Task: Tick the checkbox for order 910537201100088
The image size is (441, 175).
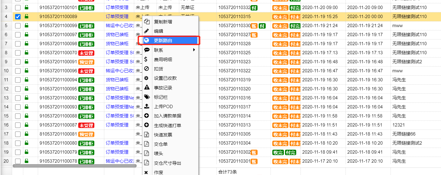Action: pyautogui.click(x=18, y=116)
